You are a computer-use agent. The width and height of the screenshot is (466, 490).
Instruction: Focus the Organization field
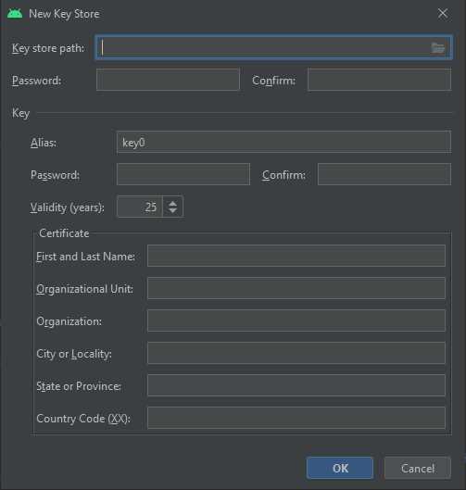click(296, 320)
